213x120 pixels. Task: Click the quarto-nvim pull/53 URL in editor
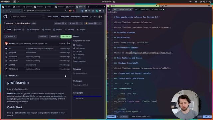point(142,68)
